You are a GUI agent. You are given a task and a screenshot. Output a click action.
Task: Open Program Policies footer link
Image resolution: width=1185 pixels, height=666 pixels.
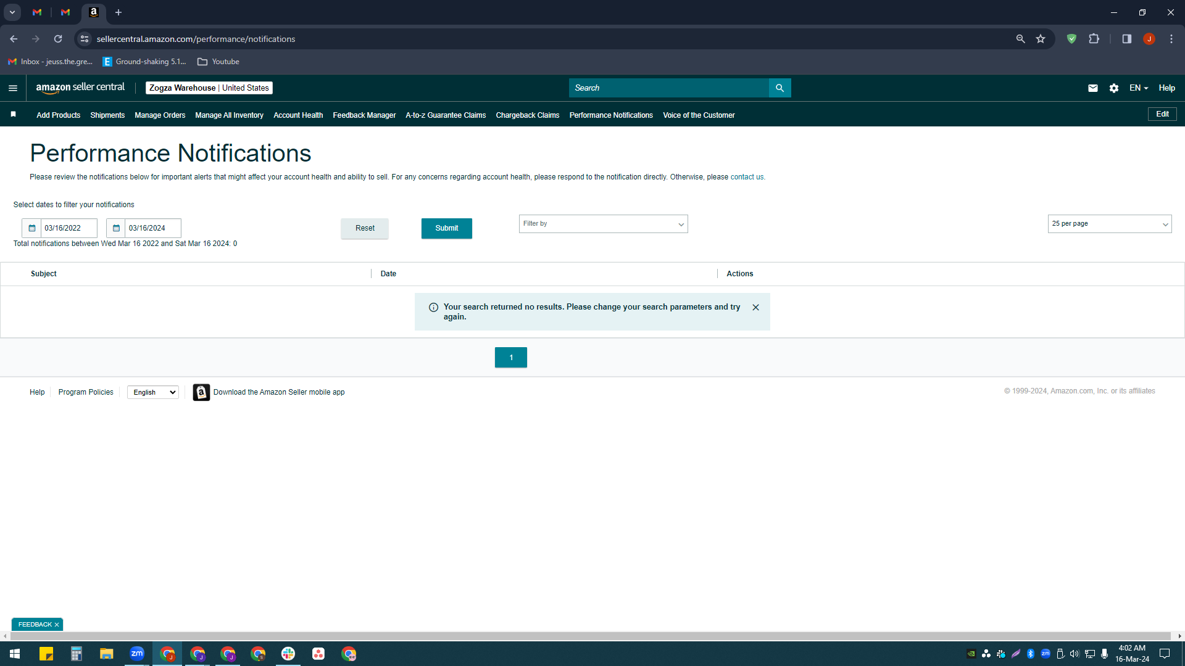coord(86,392)
